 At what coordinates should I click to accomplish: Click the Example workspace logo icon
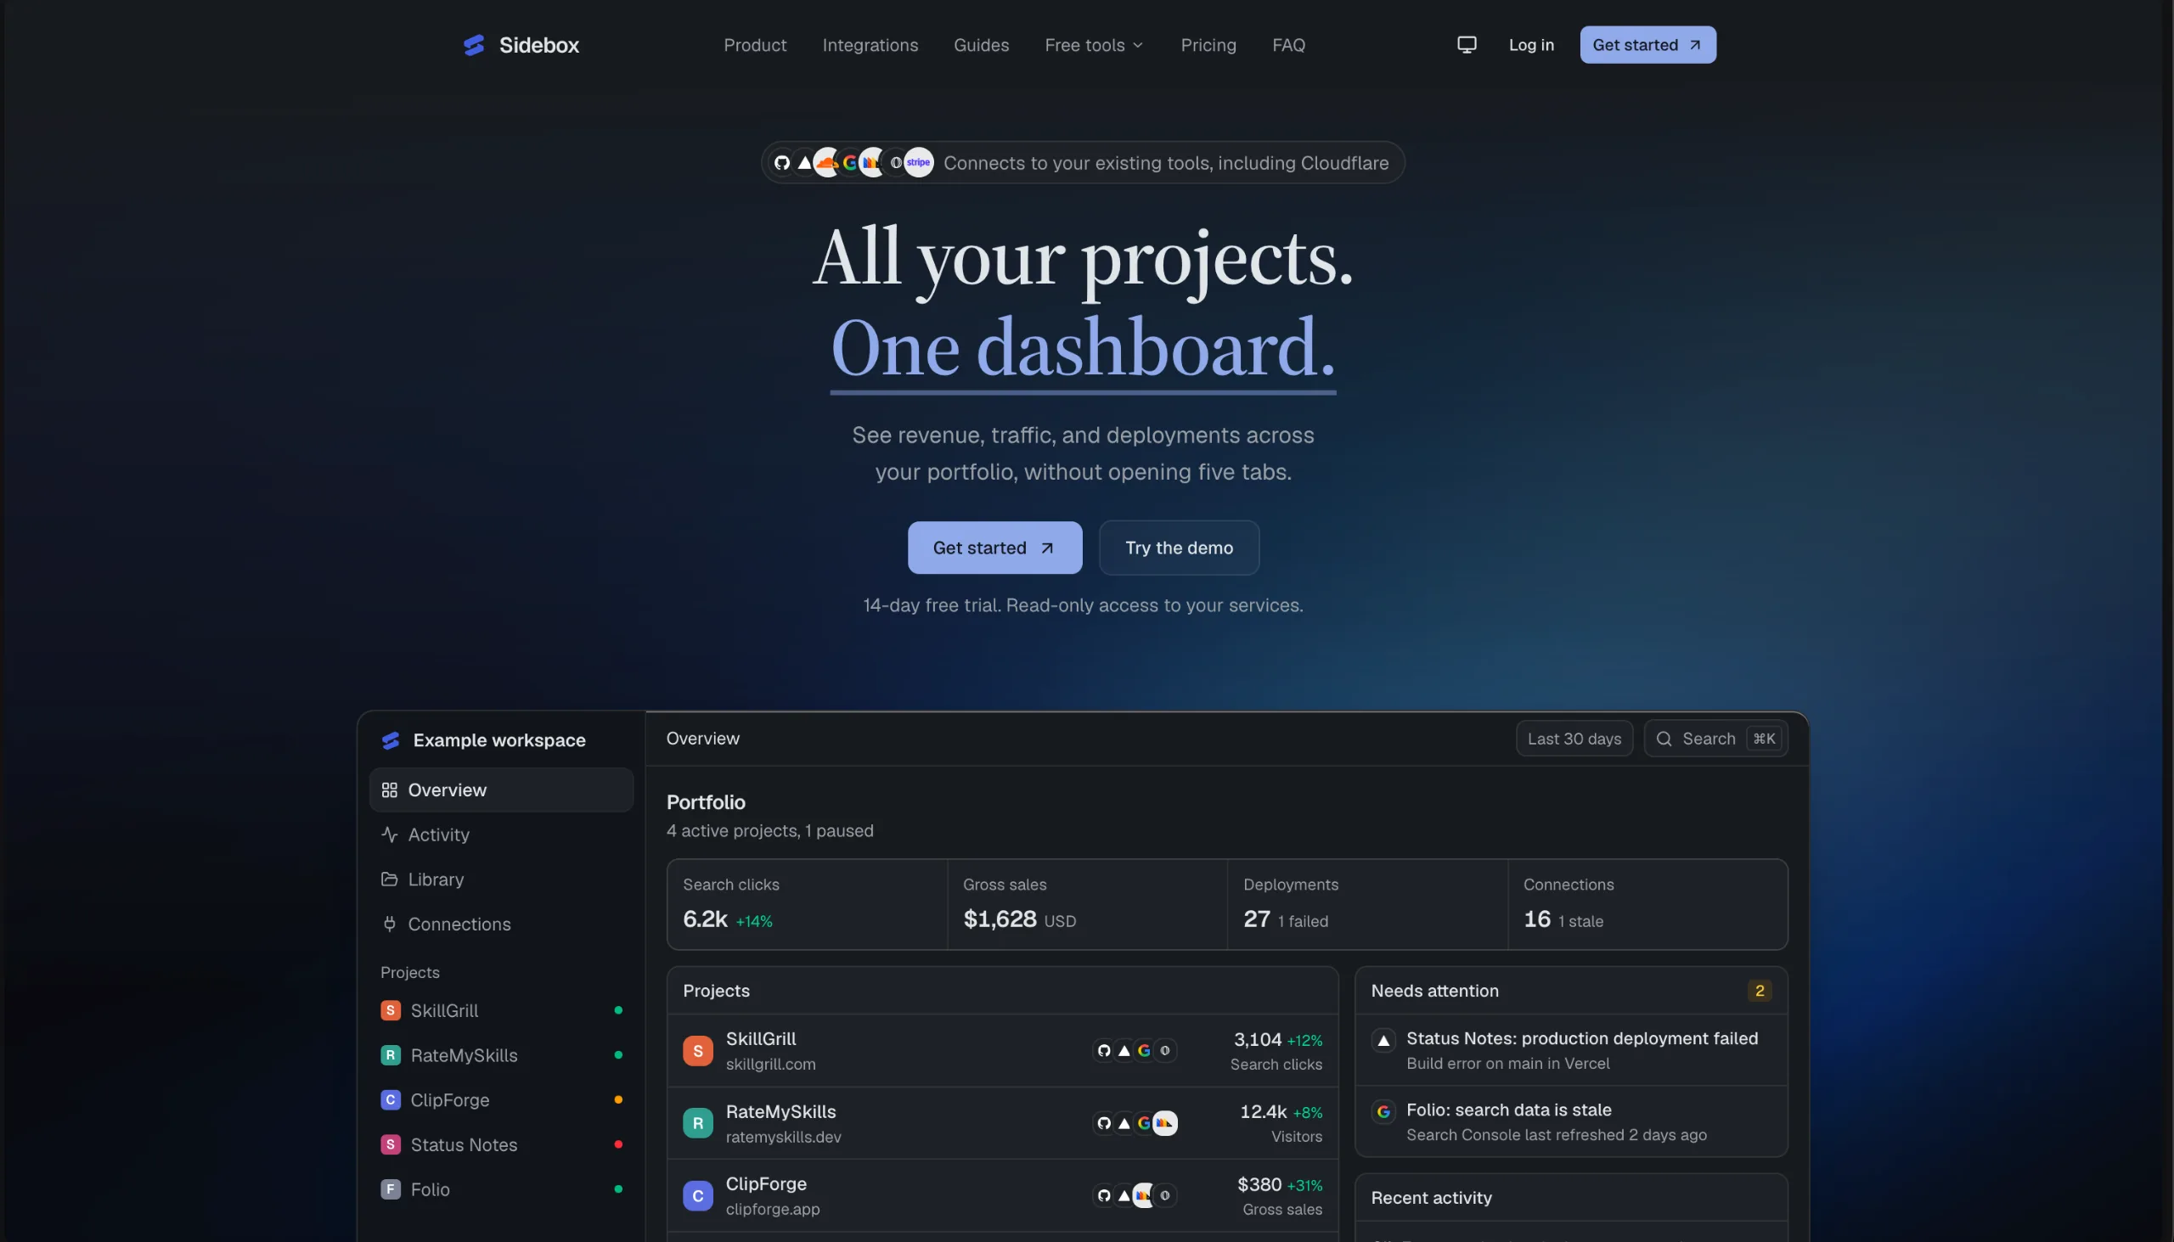[391, 740]
